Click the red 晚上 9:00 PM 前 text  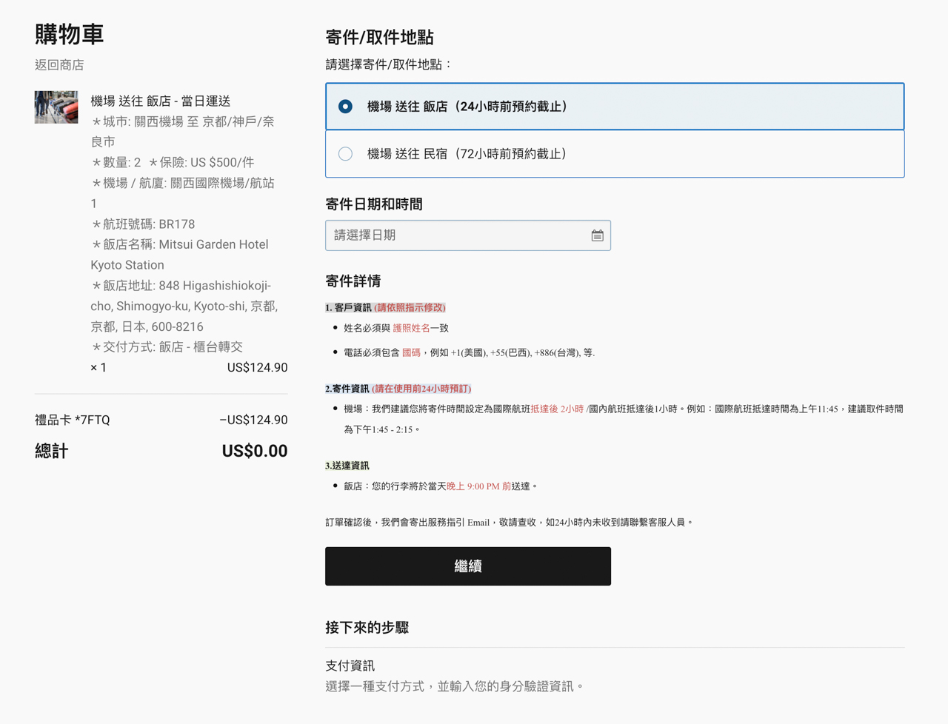pos(478,486)
